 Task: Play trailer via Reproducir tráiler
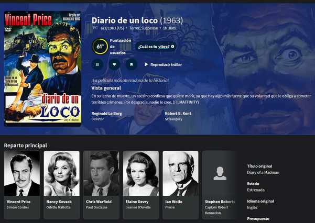(x=163, y=64)
